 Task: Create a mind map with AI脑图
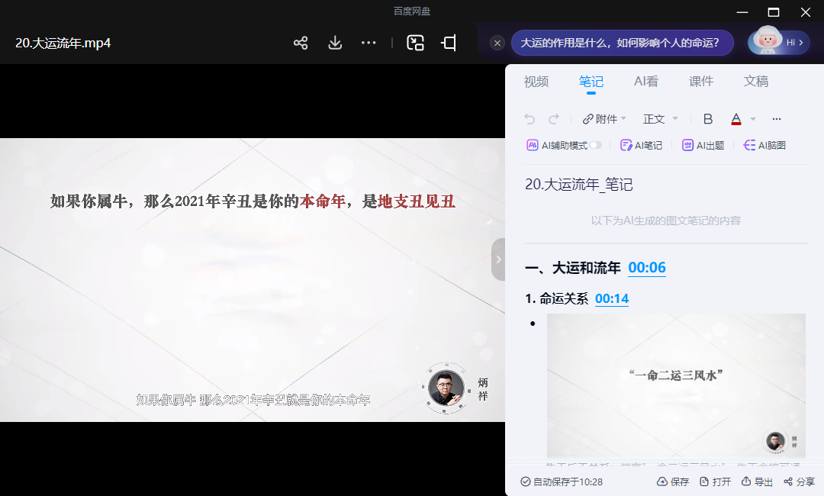764,144
